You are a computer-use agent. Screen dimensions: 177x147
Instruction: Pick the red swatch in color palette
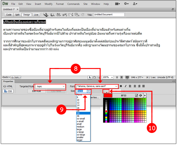(106, 111)
